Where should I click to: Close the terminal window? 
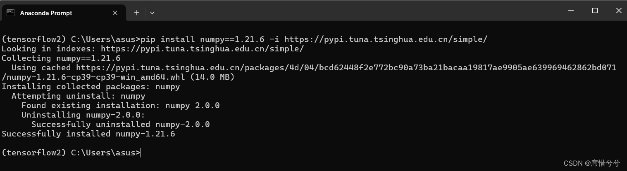click(x=618, y=11)
